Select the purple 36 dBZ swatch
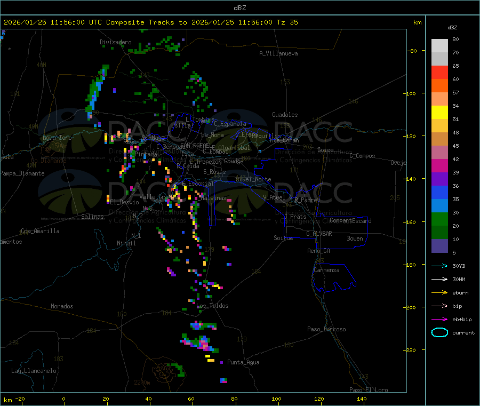The image size is (480, 406). click(439, 179)
